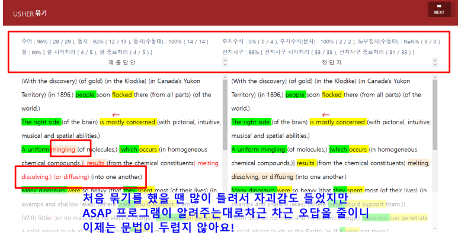Click the up arrow beside 제 출 답 안
The image size is (458, 235).
[x=225, y=60]
